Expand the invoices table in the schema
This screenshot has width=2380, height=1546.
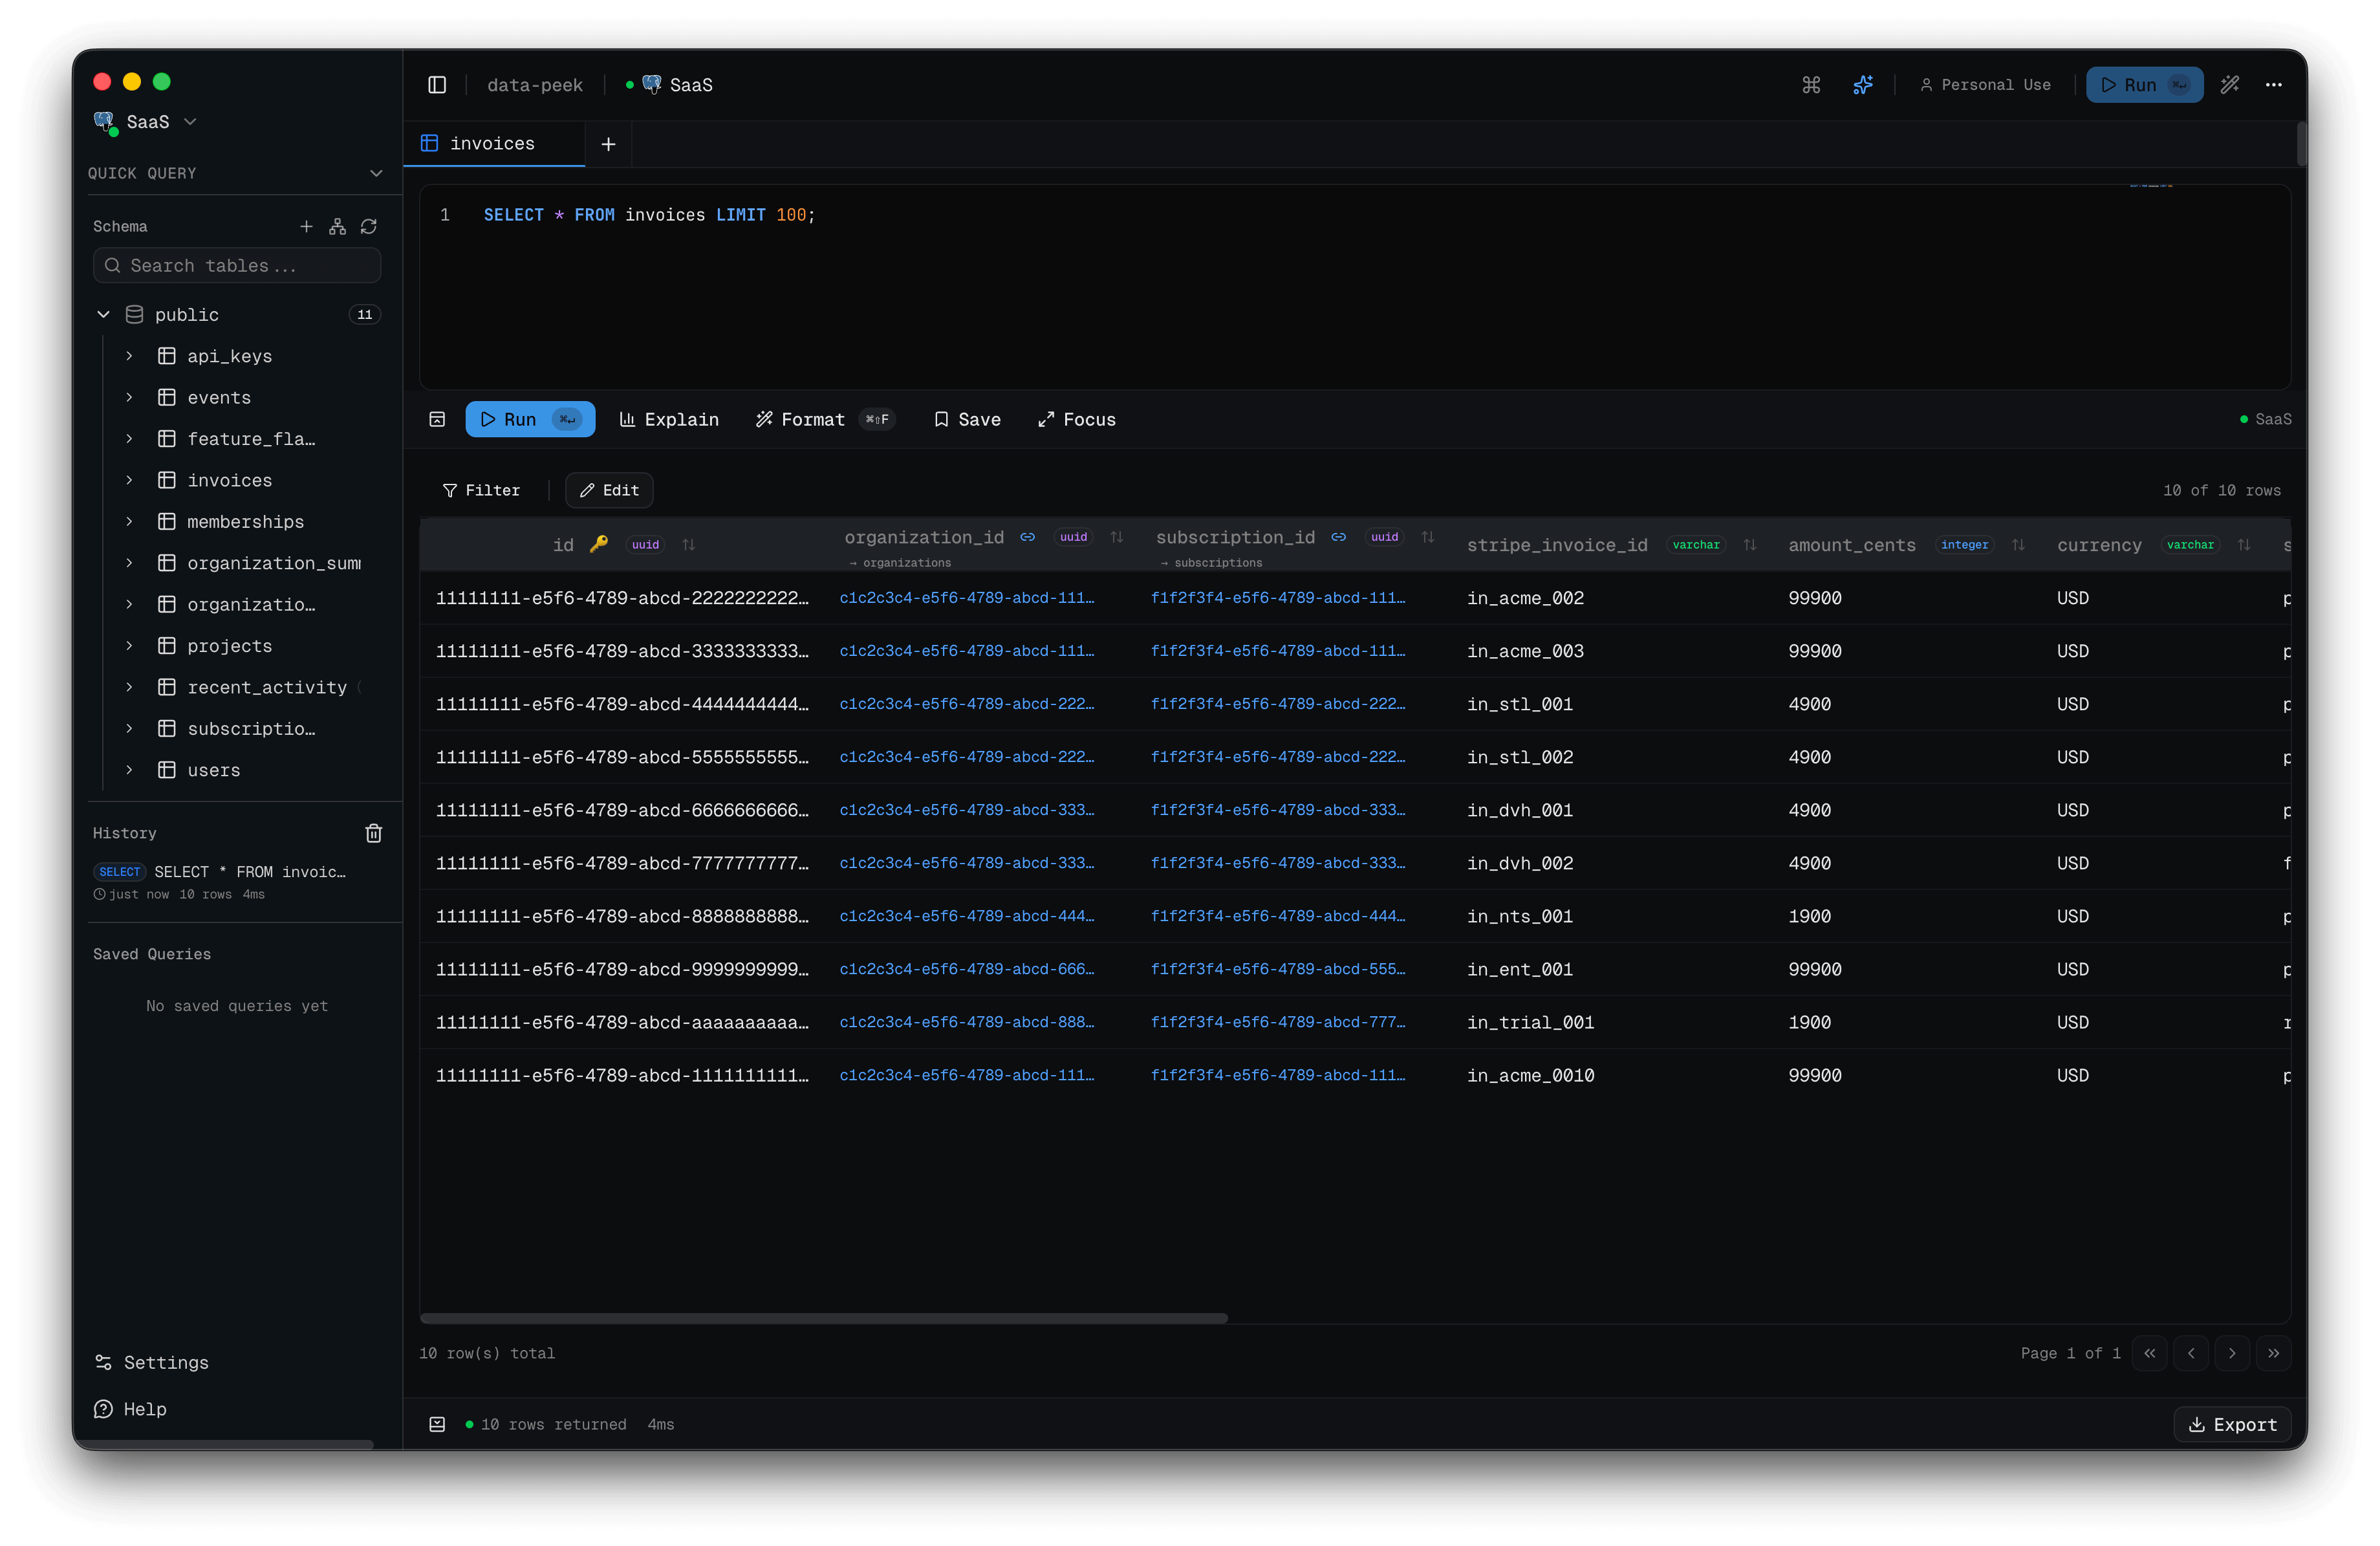[129, 480]
